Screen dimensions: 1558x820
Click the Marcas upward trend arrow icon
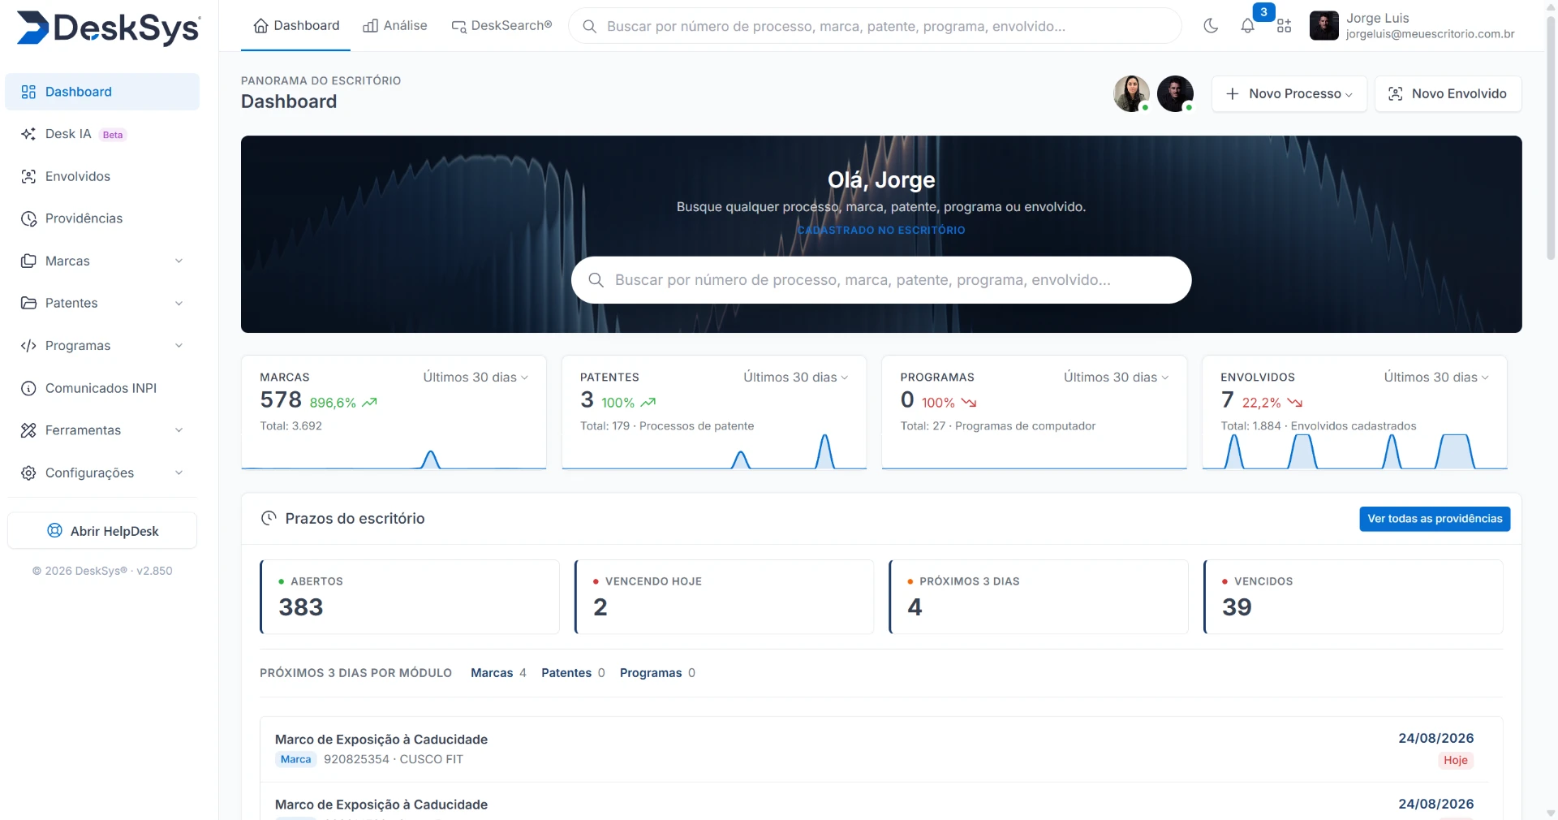[369, 403]
